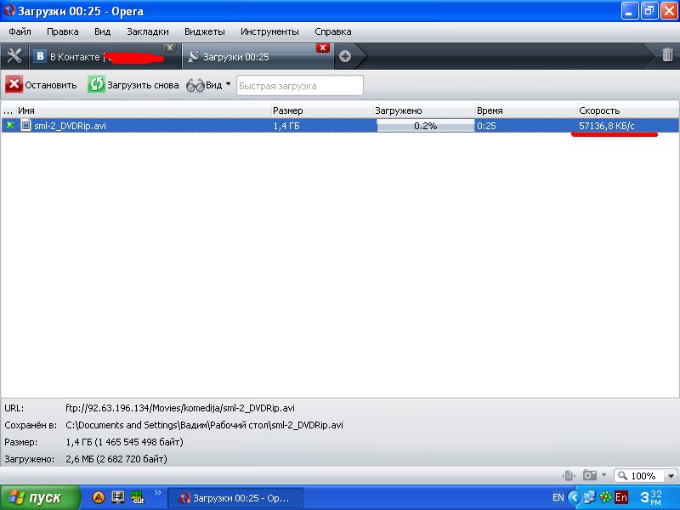Screen dimensions: 680x510
Task: Expand Quick Launch with the double chevron
Action: click(158, 493)
